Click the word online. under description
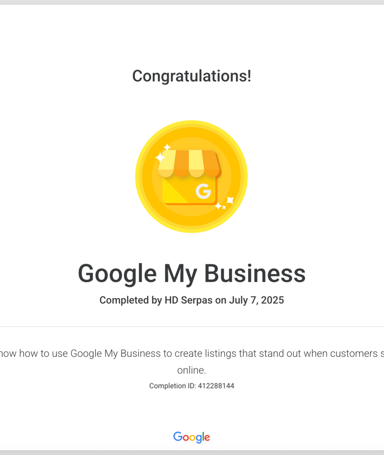The width and height of the screenshot is (384, 455). pyautogui.click(x=191, y=370)
